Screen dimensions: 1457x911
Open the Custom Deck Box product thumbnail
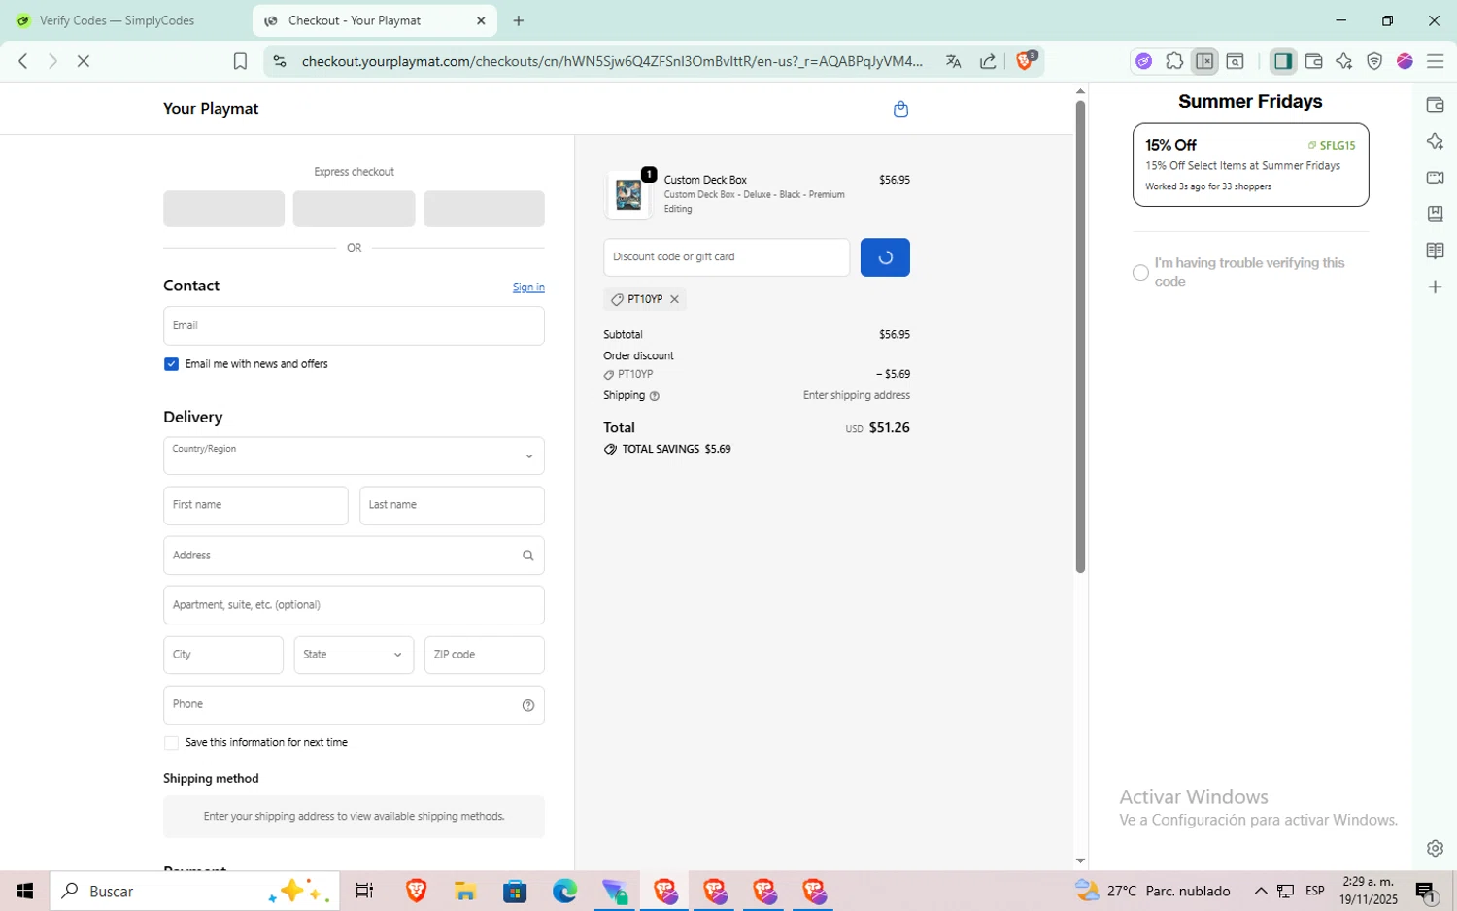click(628, 195)
